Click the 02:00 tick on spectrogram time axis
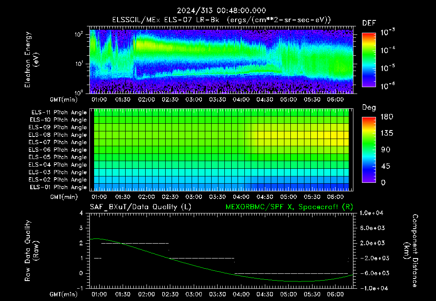Viewport: 436px width, 301px height. pyautogui.click(x=146, y=99)
